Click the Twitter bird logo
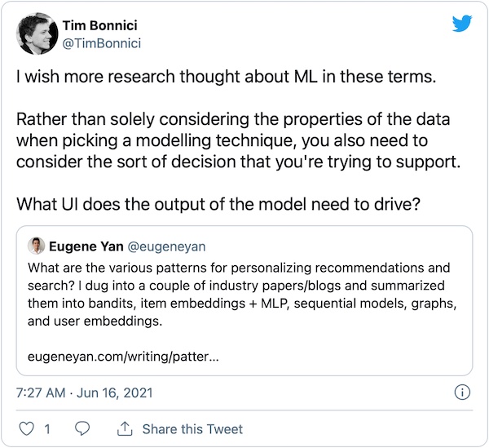 [463, 24]
